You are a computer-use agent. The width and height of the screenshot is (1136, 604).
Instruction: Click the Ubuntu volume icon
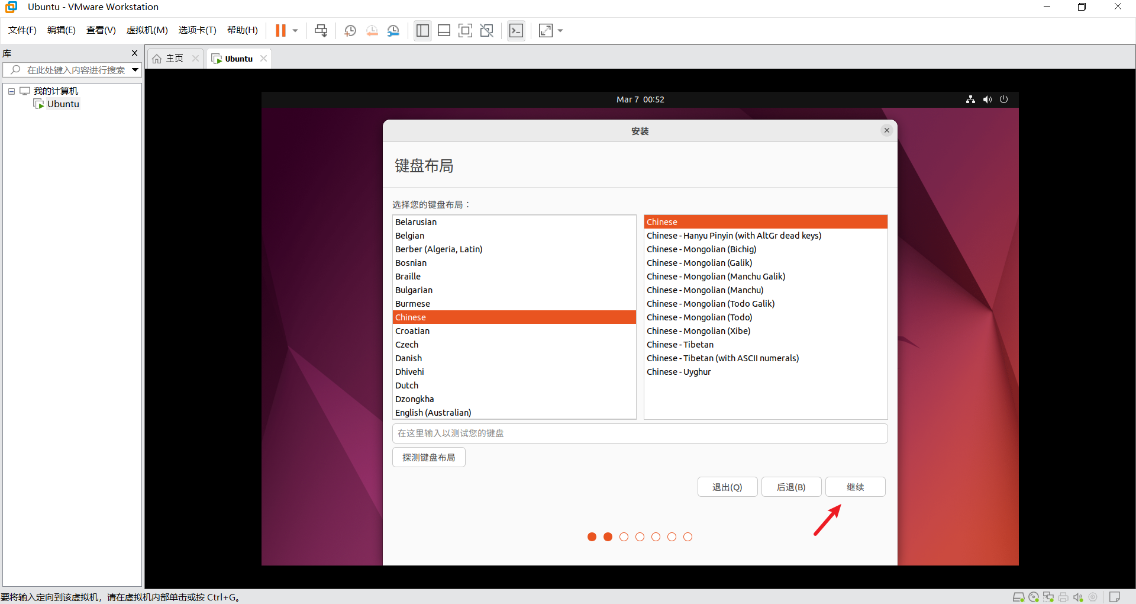987,99
